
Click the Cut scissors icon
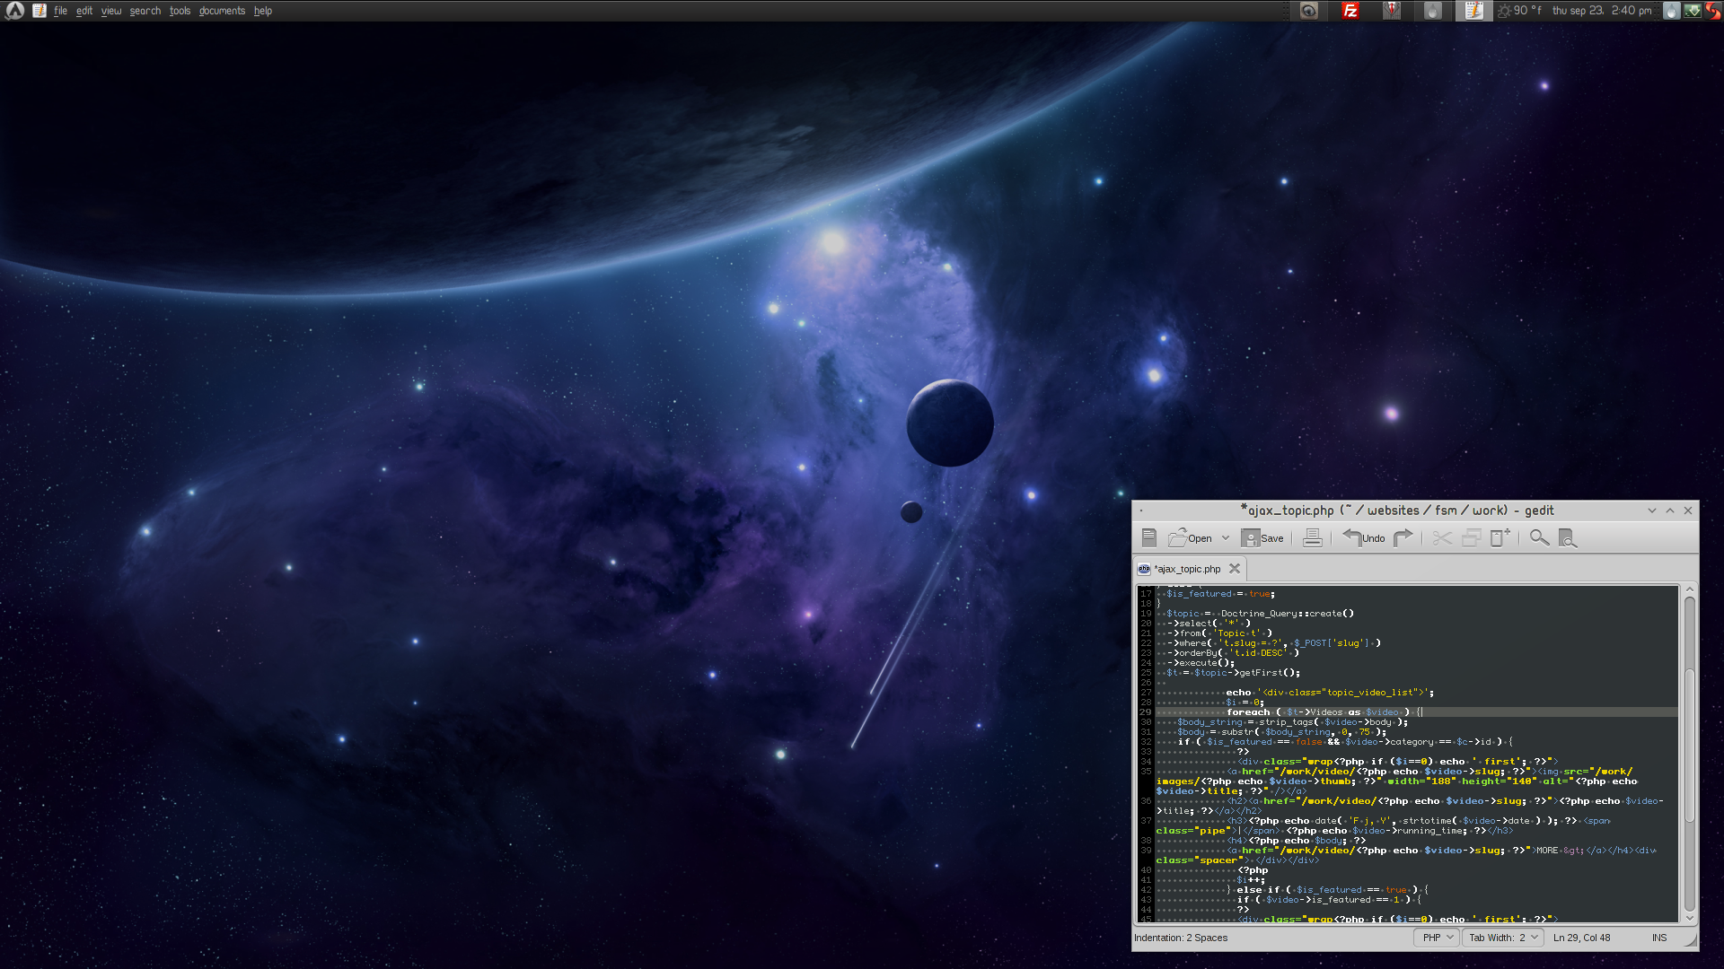pos(1442,537)
